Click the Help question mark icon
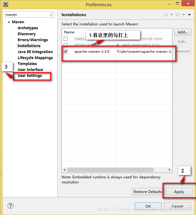Viewport: 196px width, 215px height. 10,206
